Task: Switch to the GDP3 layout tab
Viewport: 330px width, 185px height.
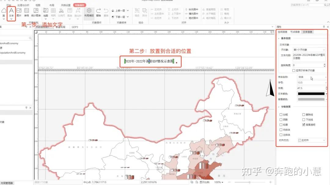Action: 75,27
